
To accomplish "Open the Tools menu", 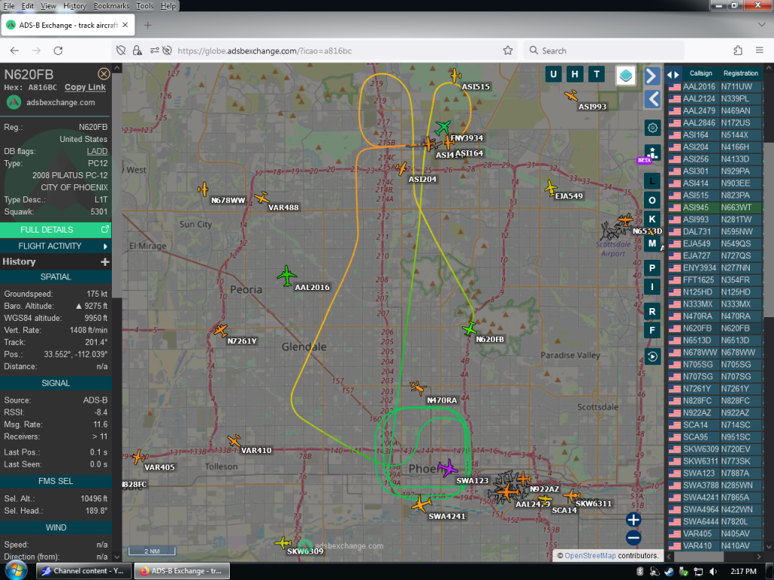I will tap(144, 6).
